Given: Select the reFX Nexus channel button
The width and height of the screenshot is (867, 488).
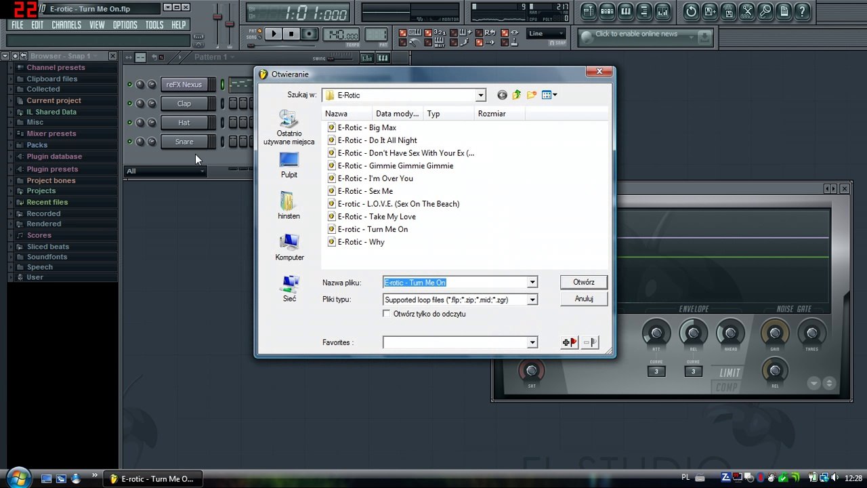Looking at the screenshot, I should [x=184, y=85].
